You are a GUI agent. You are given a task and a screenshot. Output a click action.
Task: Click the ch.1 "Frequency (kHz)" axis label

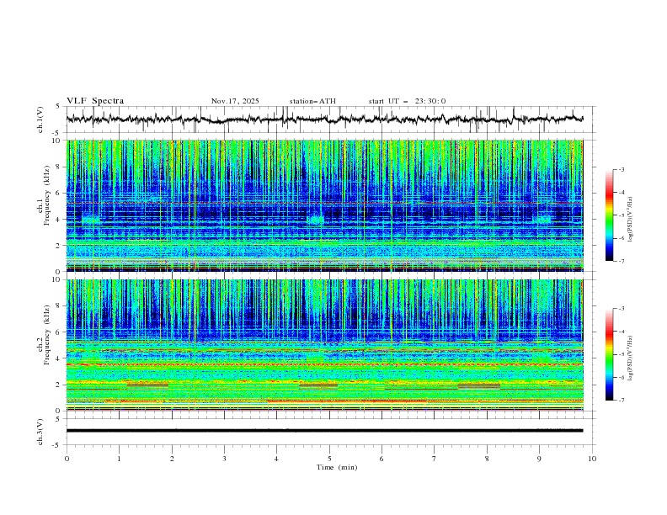pos(47,196)
